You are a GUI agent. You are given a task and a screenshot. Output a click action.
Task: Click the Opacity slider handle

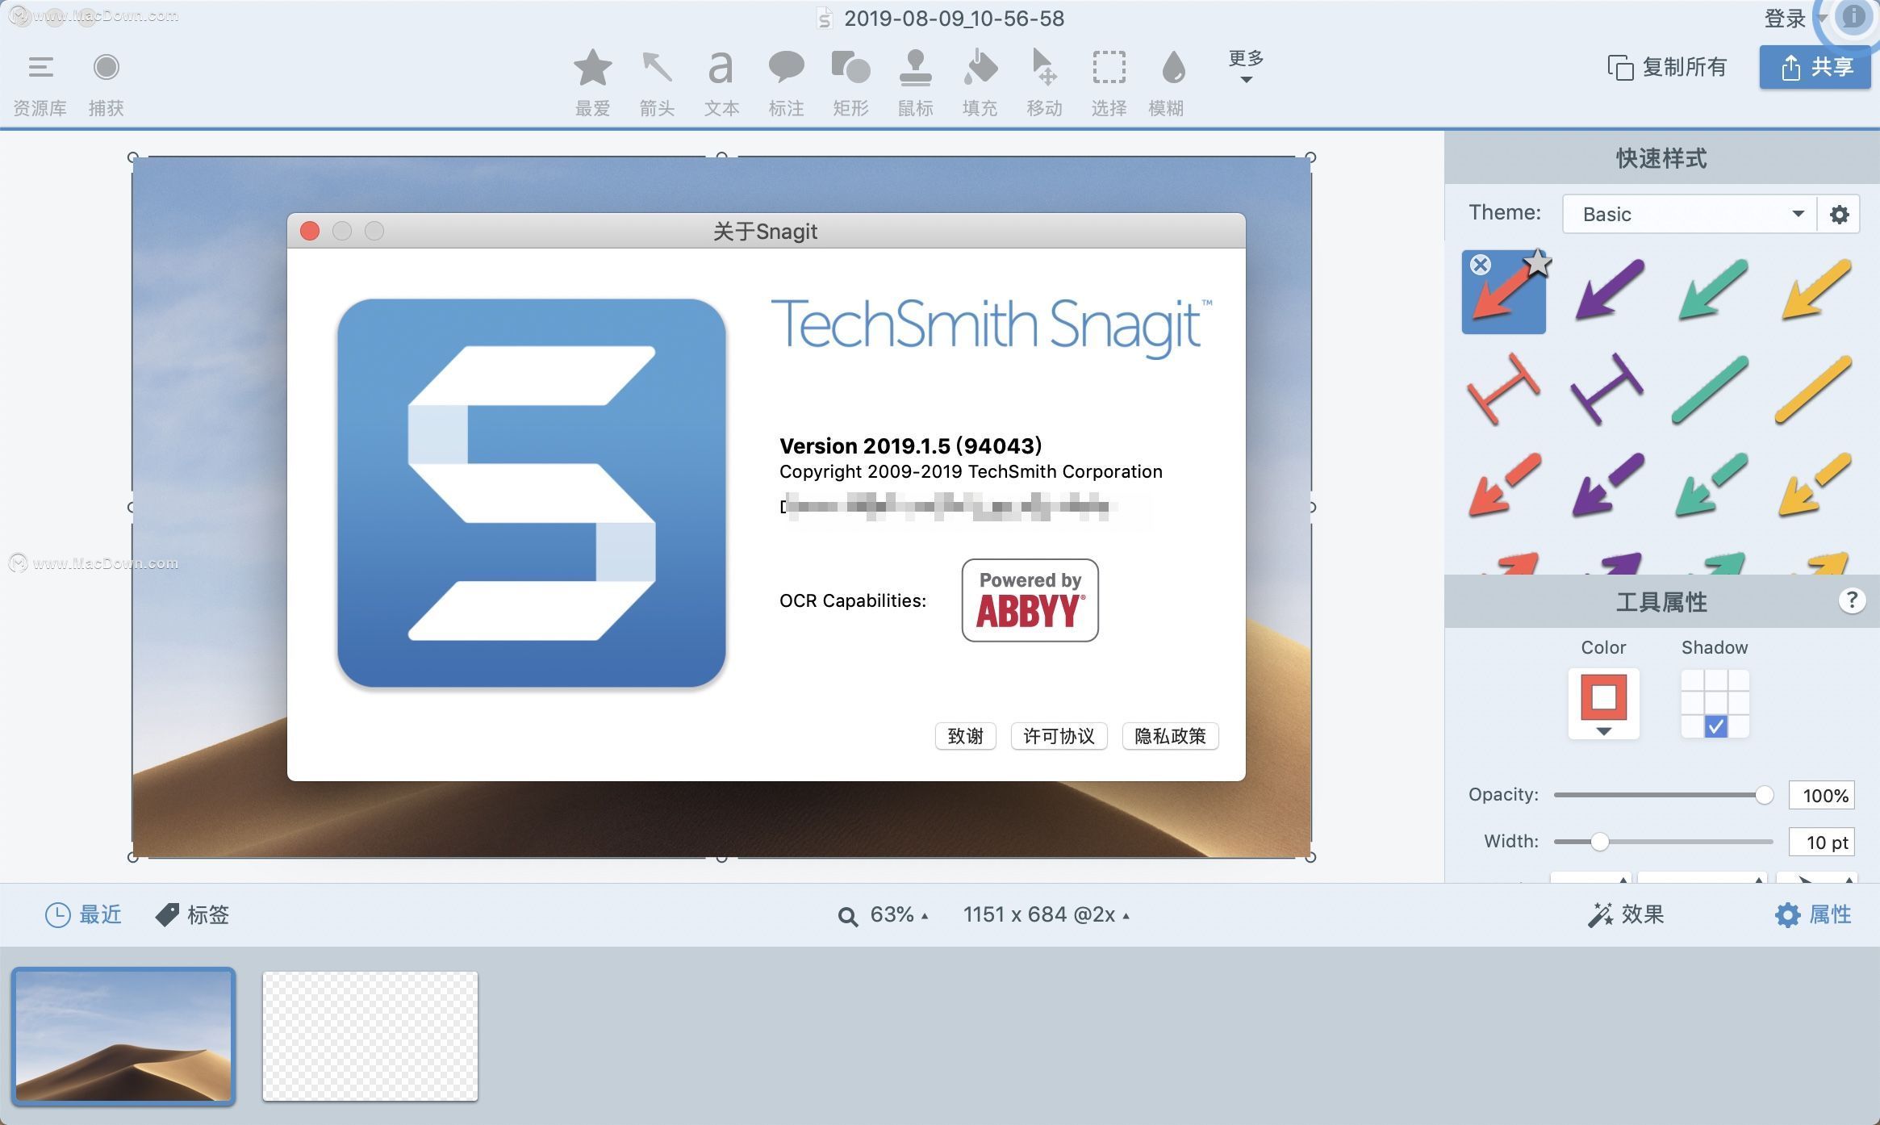coord(1764,795)
